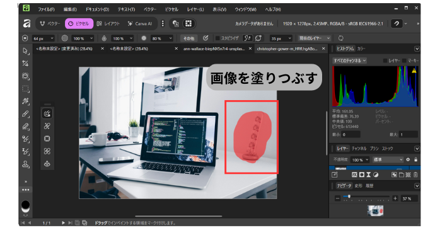Click the flow droplet icon

click(104, 38)
